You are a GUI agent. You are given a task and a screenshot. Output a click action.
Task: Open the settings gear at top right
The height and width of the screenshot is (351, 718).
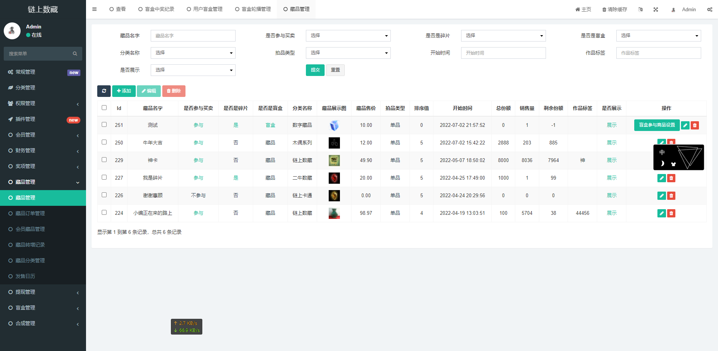(x=710, y=9)
